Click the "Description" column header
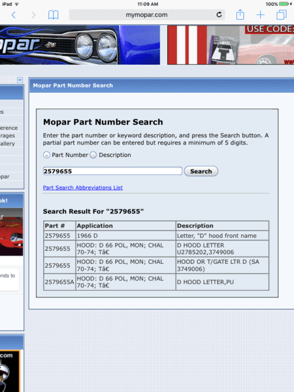 (223, 226)
